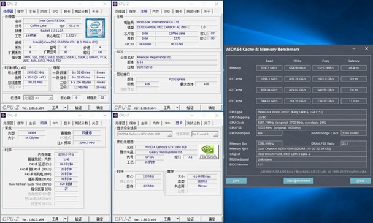This screenshot has width=373, height=223.
Task: Click 确定 button in processor window
Action: point(100,108)
